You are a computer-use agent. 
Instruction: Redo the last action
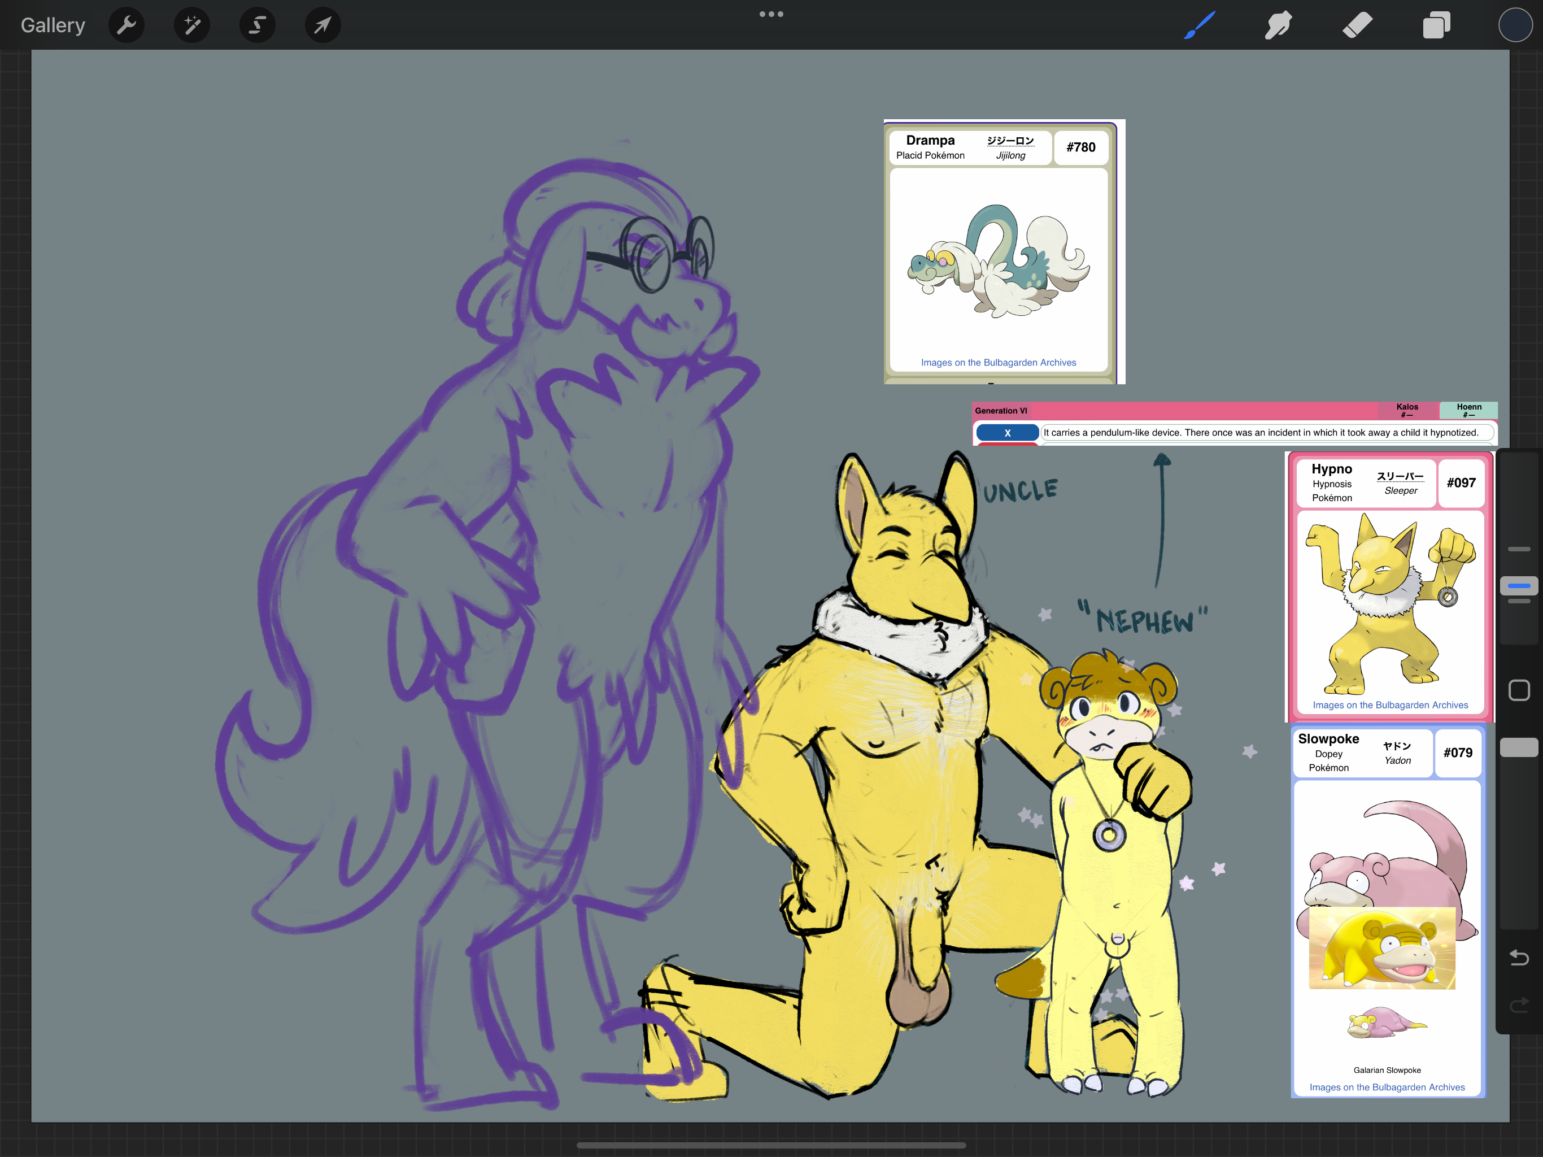[x=1519, y=1005]
